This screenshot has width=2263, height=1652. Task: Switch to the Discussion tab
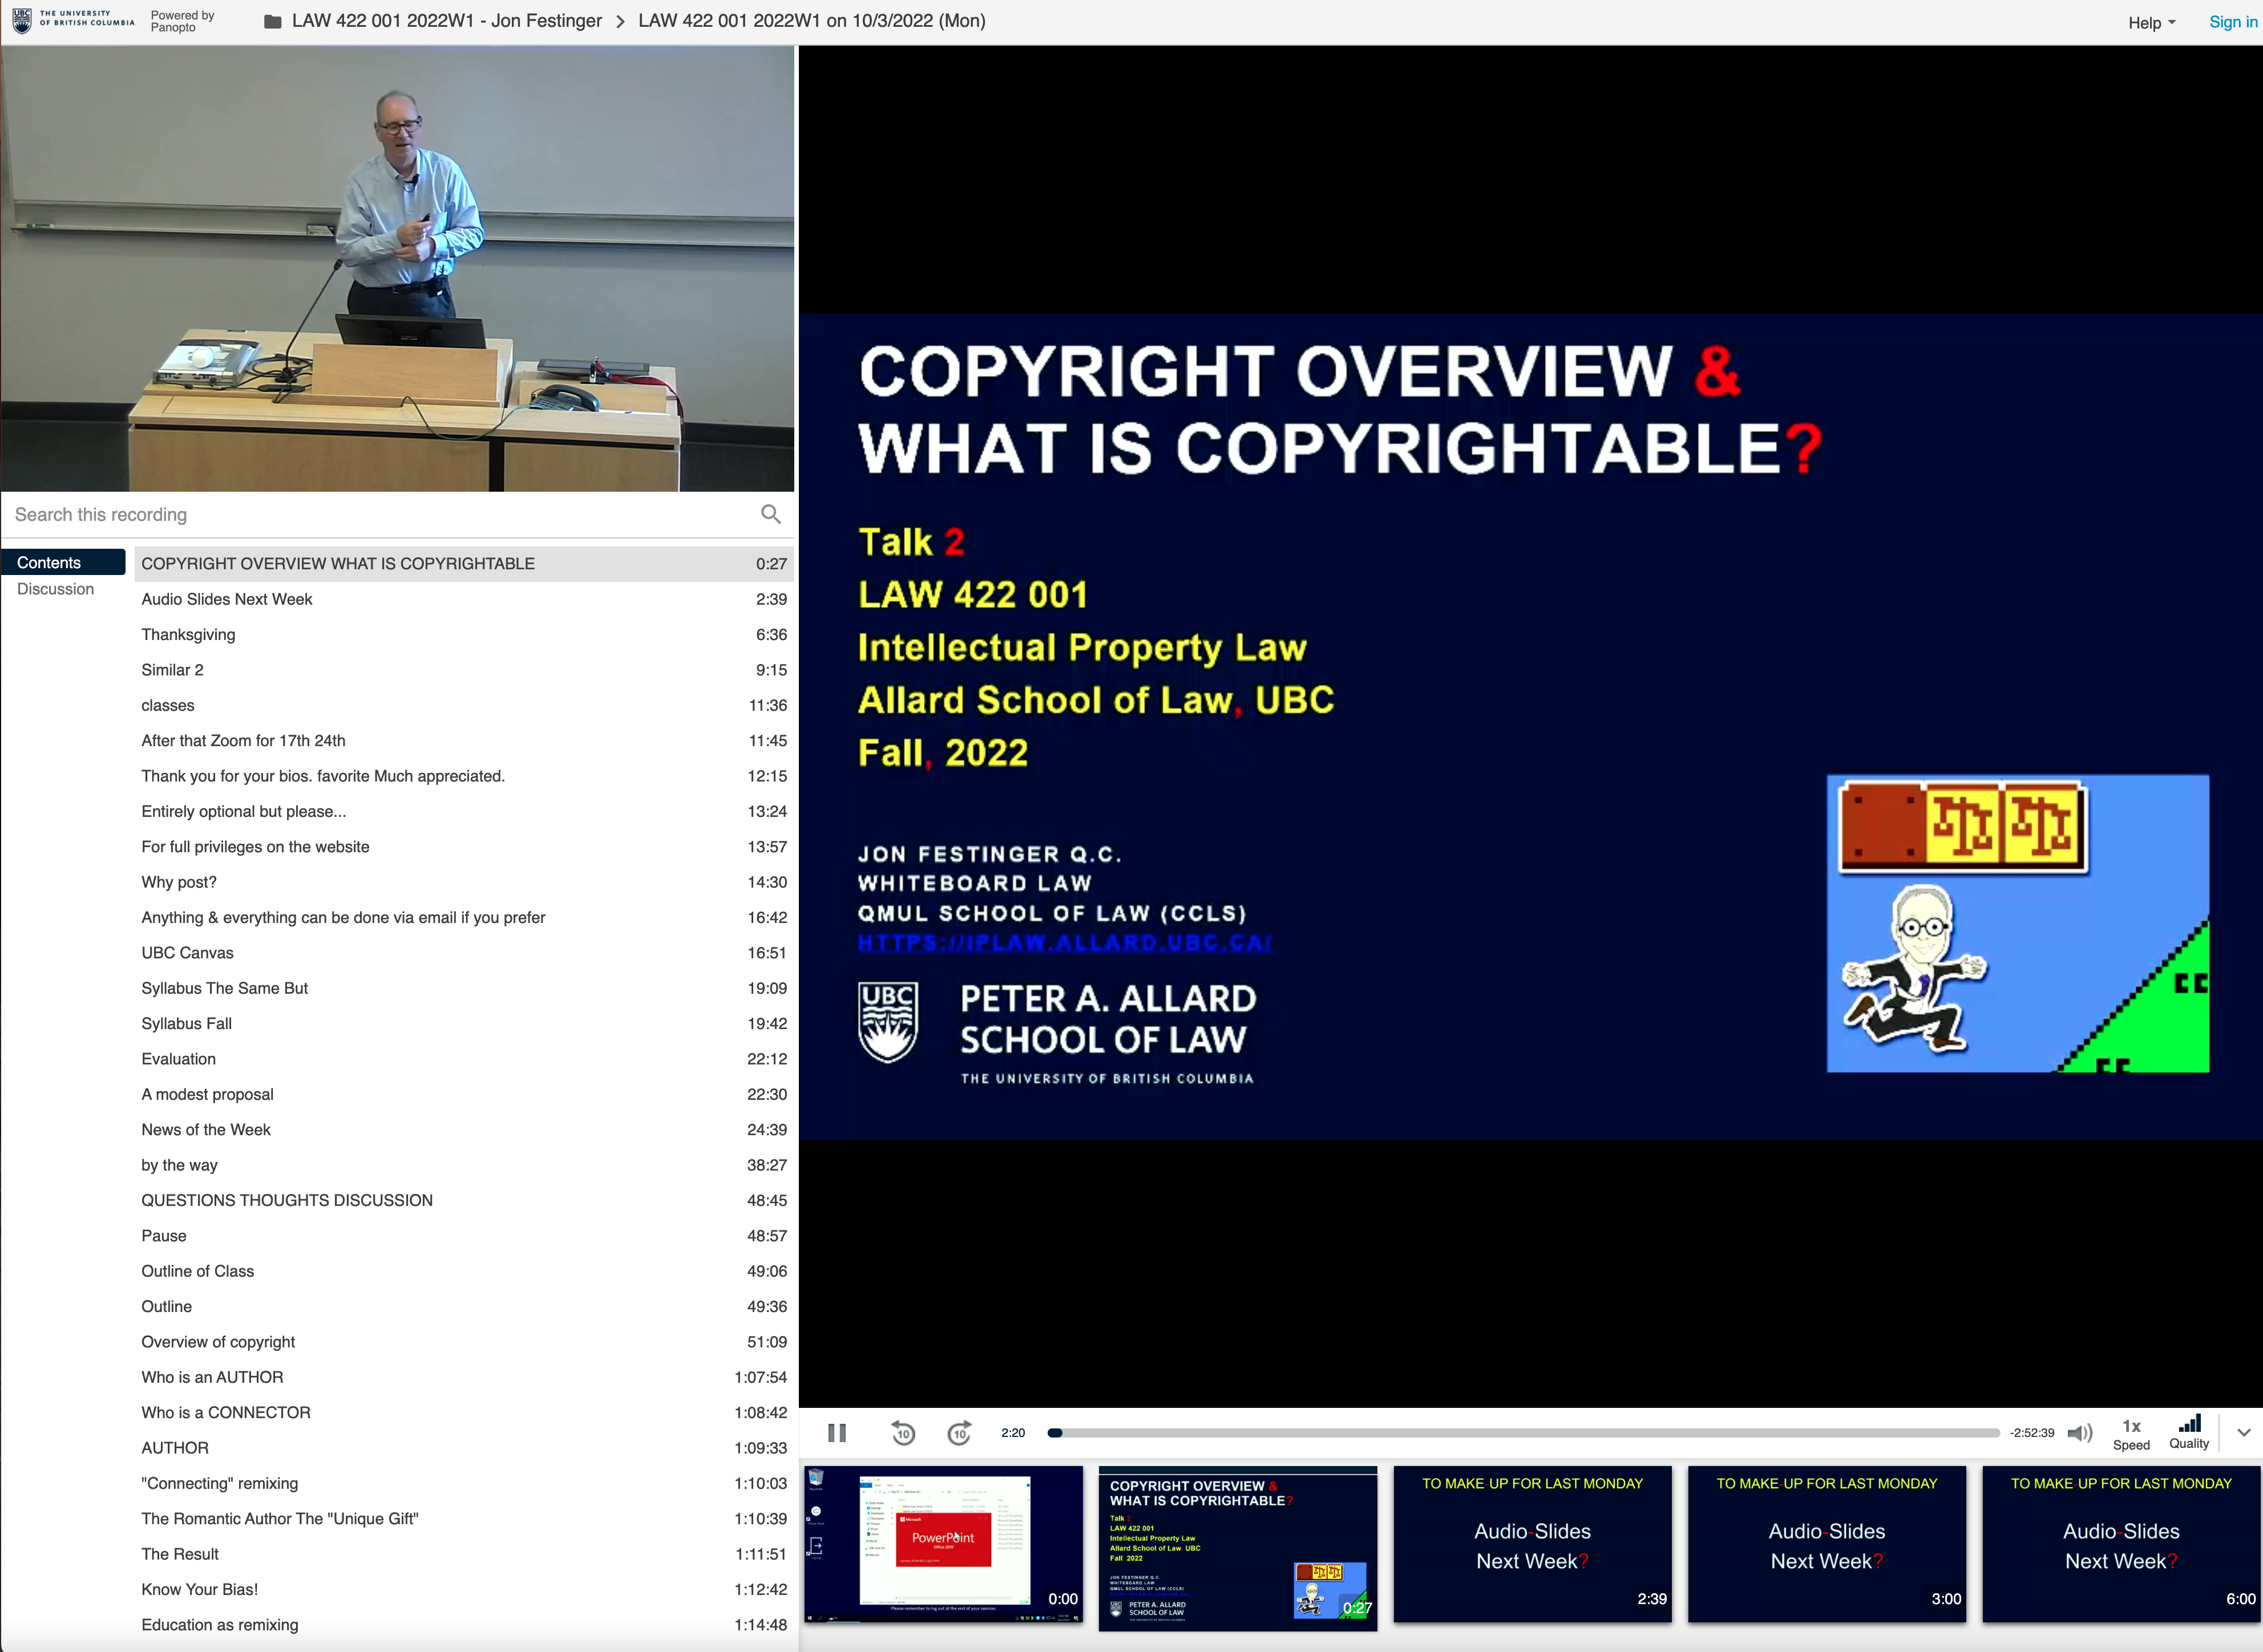pyautogui.click(x=55, y=589)
